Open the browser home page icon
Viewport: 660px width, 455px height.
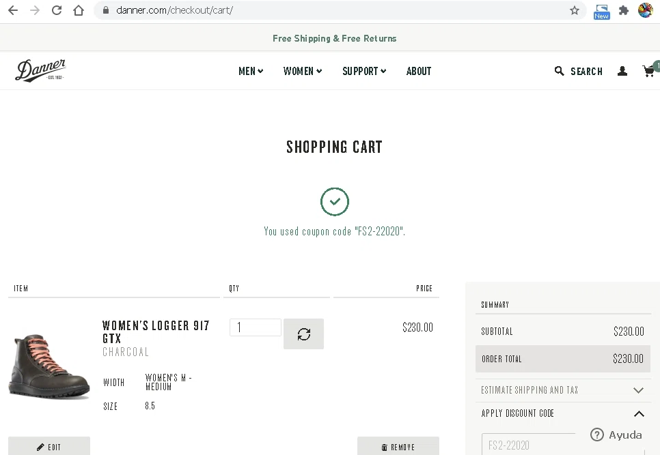coord(79,10)
